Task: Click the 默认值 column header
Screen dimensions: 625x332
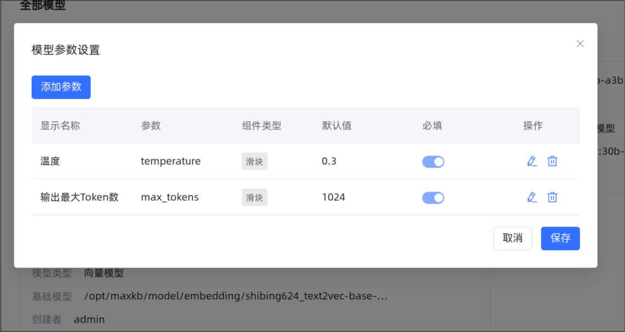Action: click(337, 126)
